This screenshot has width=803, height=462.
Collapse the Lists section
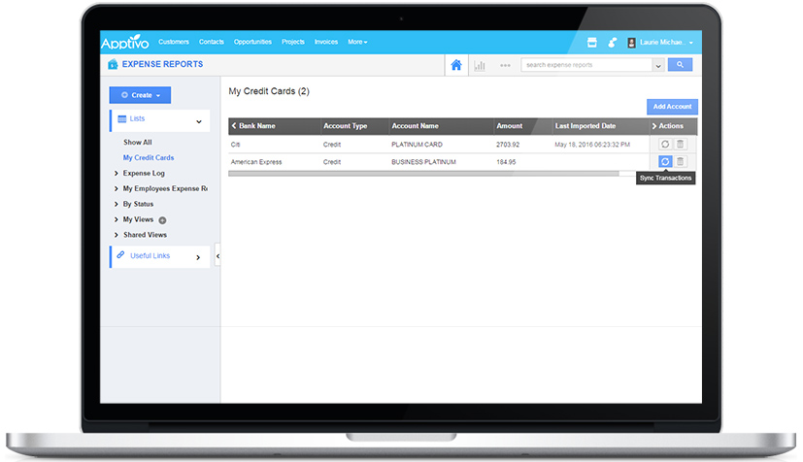[x=198, y=121]
